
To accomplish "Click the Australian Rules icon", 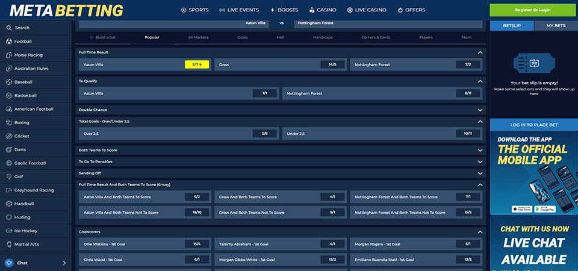I will point(9,69).
